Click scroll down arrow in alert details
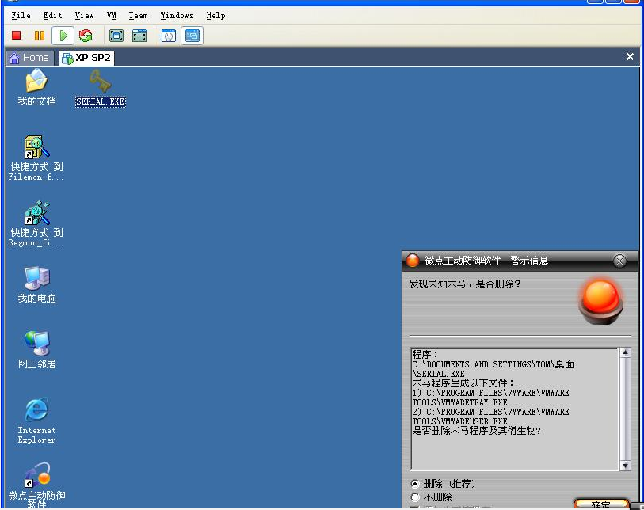Image resolution: width=644 pixels, height=510 pixels. (625, 466)
